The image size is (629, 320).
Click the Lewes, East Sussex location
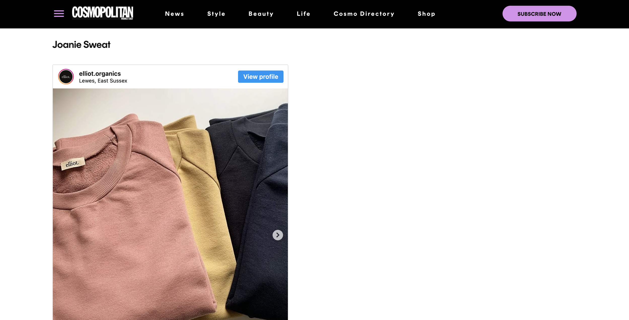(x=103, y=81)
